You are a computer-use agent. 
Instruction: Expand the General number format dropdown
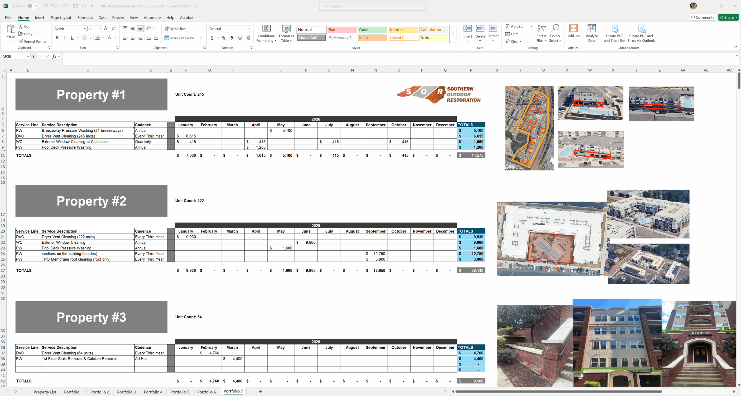tap(249, 29)
